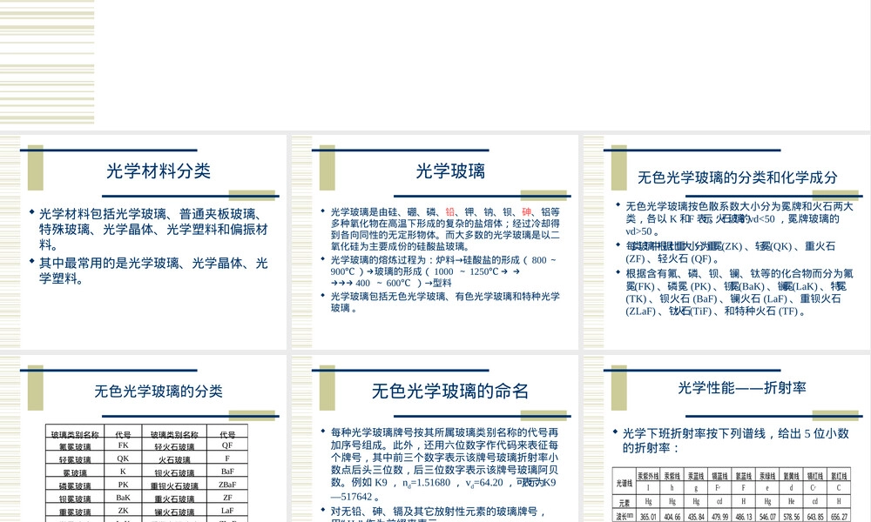Click the 365.01 wavelength cell
The height and width of the screenshot is (522, 871).
point(648,517)
